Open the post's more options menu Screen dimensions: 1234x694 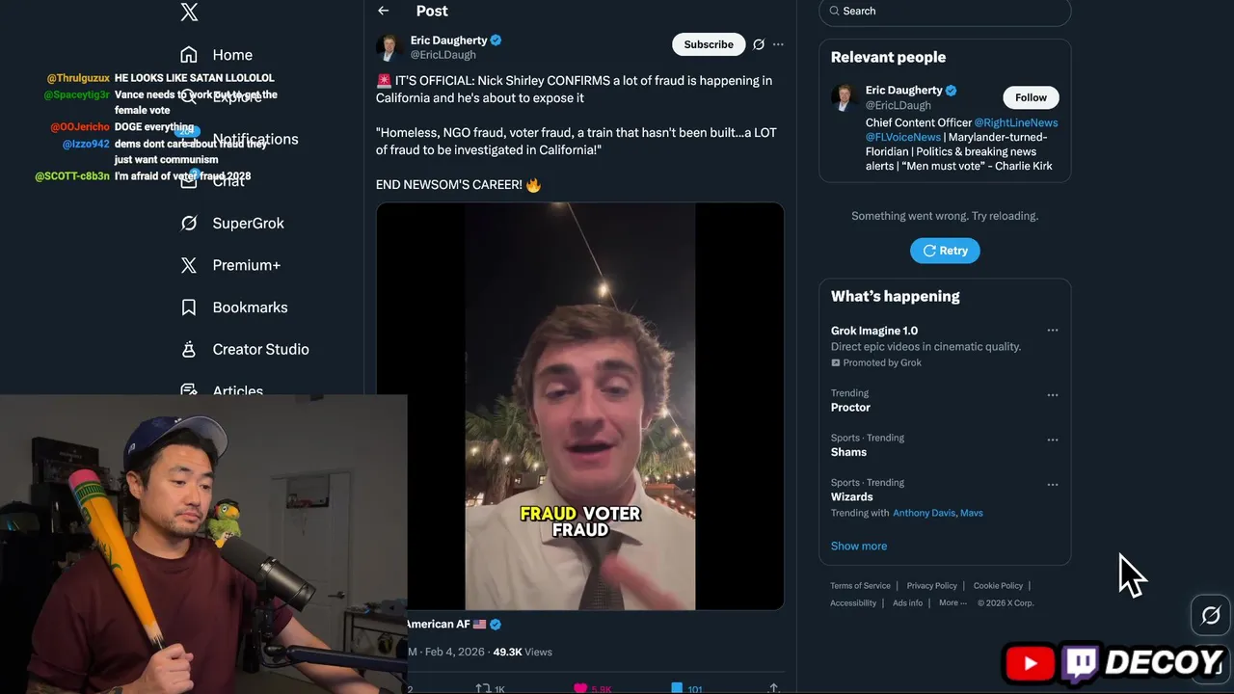coord(778,44)
